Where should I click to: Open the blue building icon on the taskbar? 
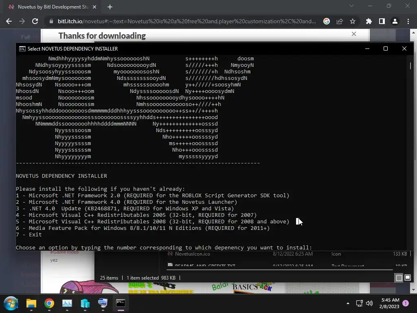[x=85, y=303]
